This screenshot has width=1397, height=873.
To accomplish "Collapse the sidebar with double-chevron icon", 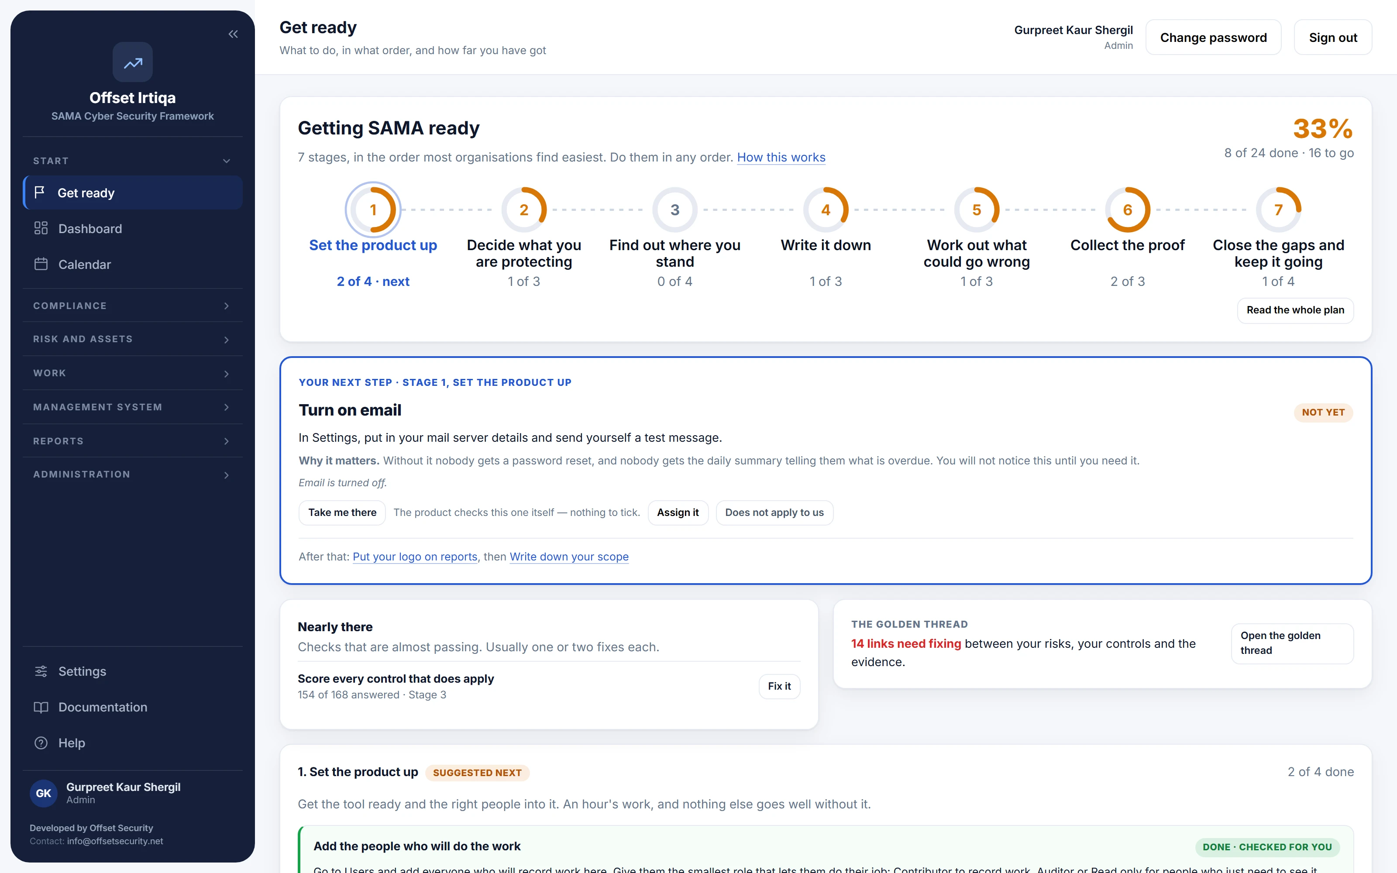I will 233,34.
